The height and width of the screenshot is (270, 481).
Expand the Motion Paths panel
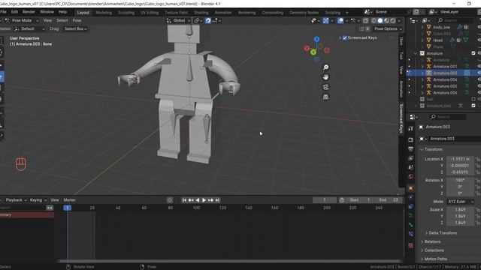[x=435, y=259]
